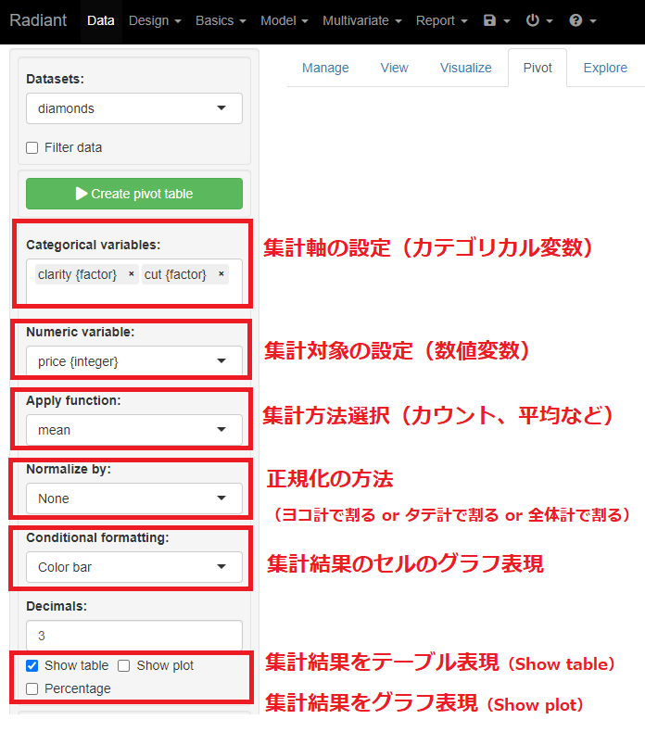
Task: Click the Radiant brand link
Action: click(38, 20)
